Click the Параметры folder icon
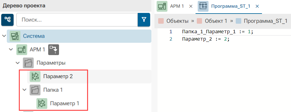This screenshot has width=291, height=112. 28,63
